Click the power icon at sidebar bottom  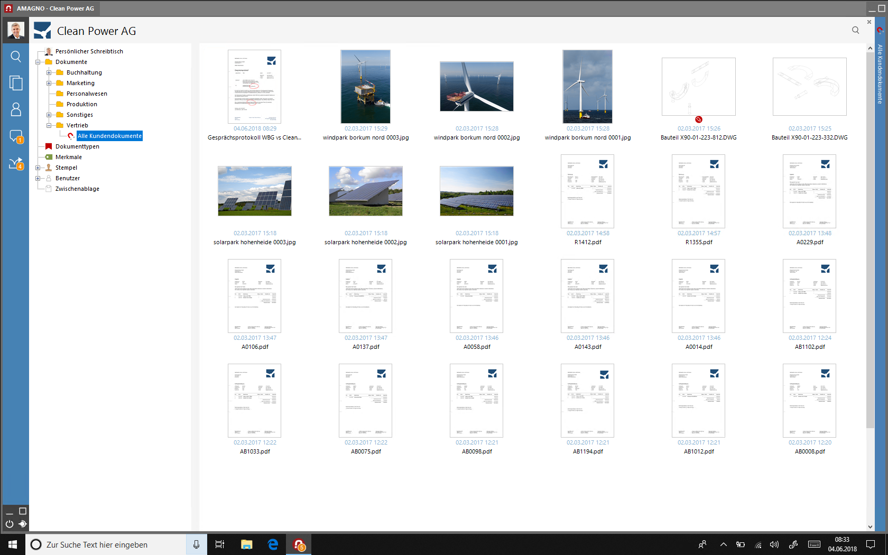(10, 524)
